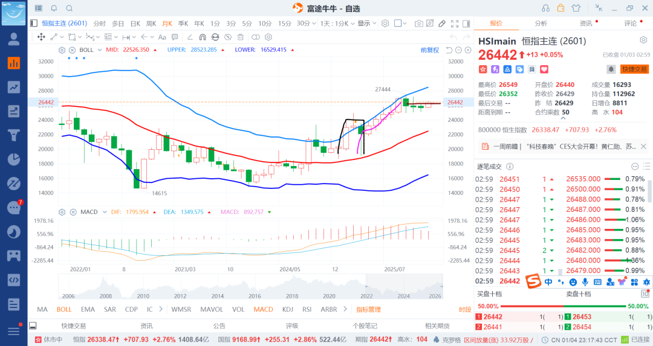The height and width of the screenshot is (346, 653).
Task: Expand the chart layout square dropdown
Action: point(404,24)
